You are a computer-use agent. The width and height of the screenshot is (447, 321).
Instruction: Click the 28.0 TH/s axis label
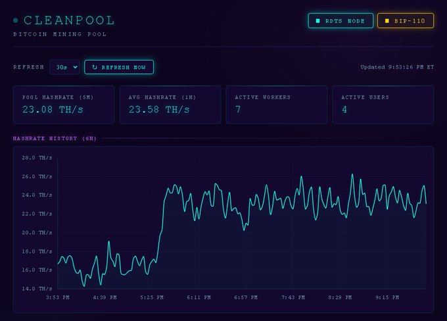click(x=37, y=158)
